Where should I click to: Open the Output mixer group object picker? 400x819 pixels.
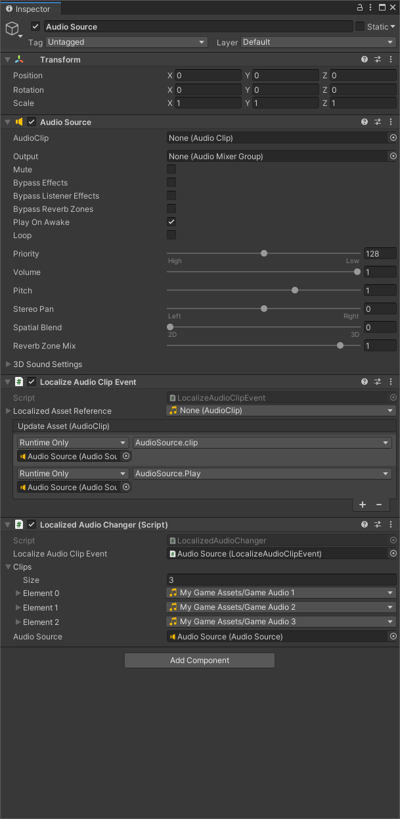click(x=393, y=157)
